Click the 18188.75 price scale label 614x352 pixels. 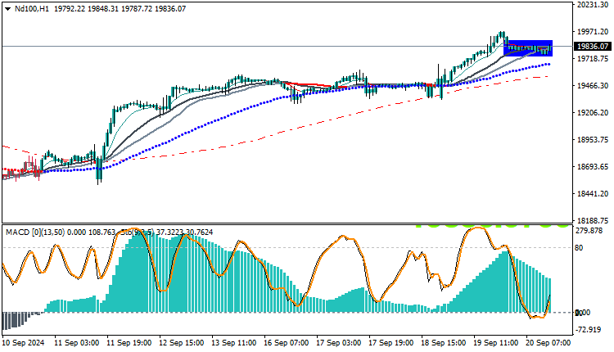tap(593, 220)
